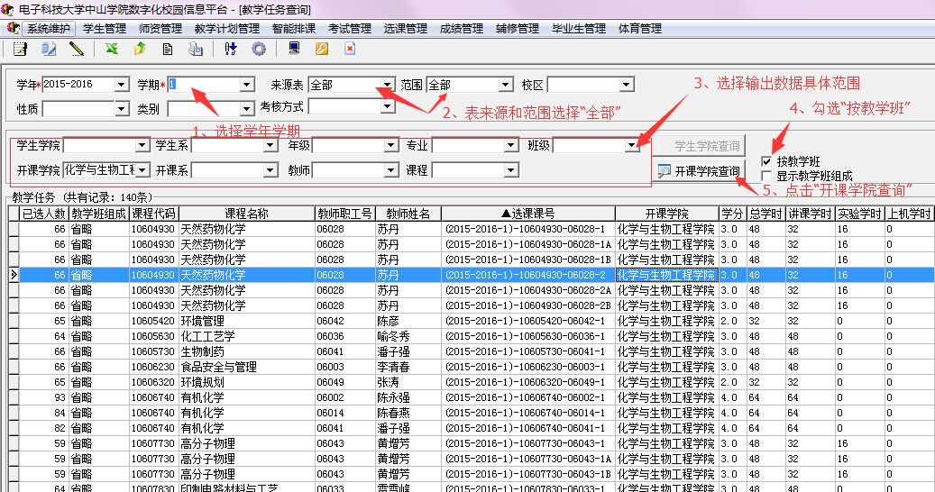Open the 学年 dropdown showing 2015-2016
Screen dimensions: 935x492
[122, 85]
